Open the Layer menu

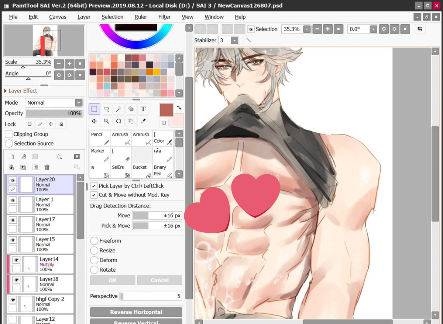[x=84, y=17]
